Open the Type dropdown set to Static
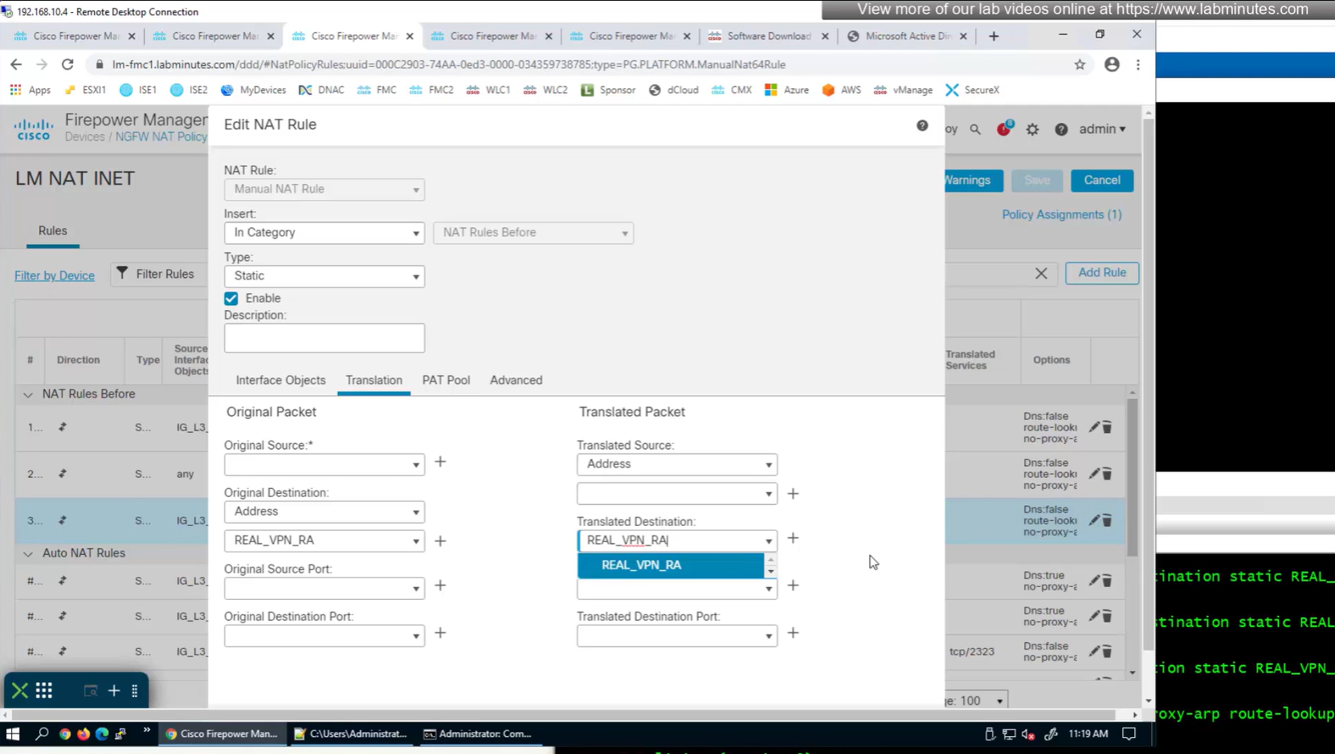1335x754 pixels. [324, 276]
